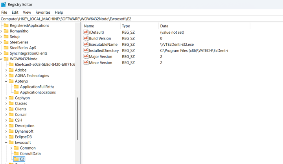Viewport: 283px width, 164px height.
Task: Click the Classes folder icon
Action: pos(11,103)
